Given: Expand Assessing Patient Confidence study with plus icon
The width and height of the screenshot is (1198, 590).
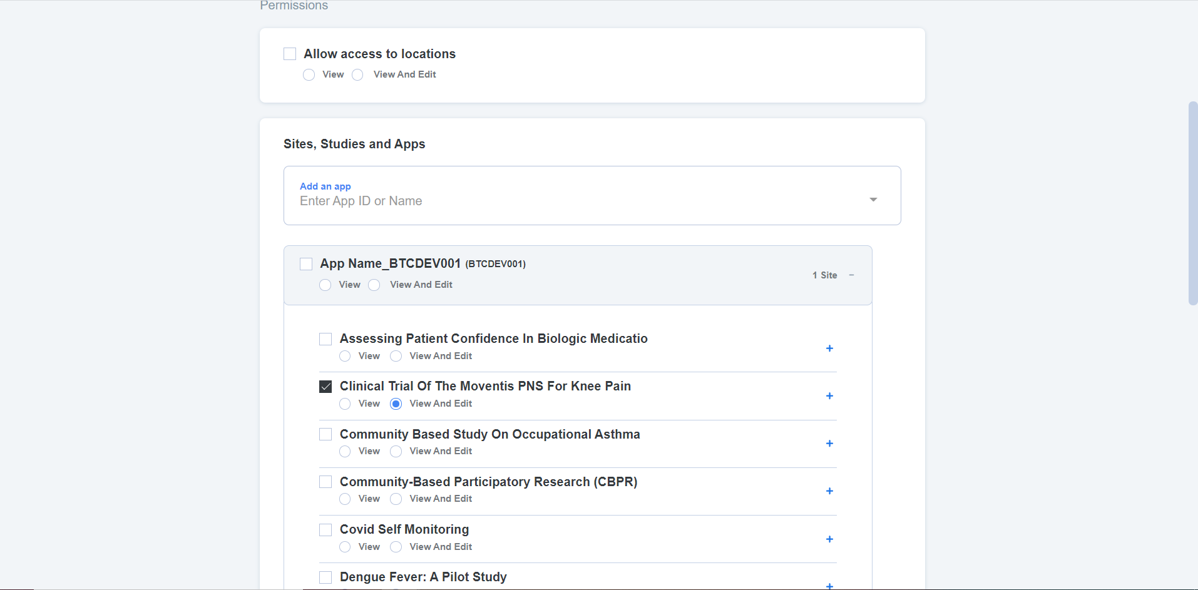Looking at the screenshot, I should 829,348.
